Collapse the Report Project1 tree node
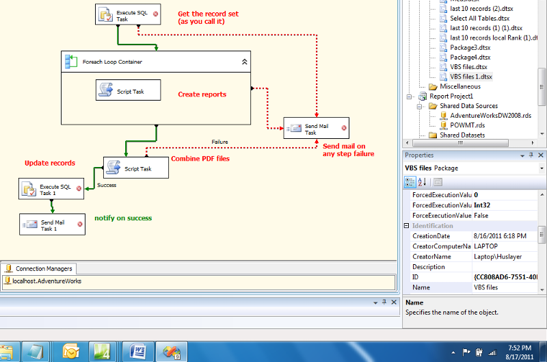 point(409,96)
